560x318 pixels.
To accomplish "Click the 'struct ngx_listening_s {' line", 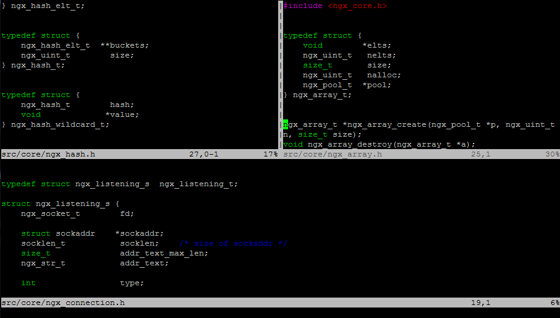I will (60, 204).
